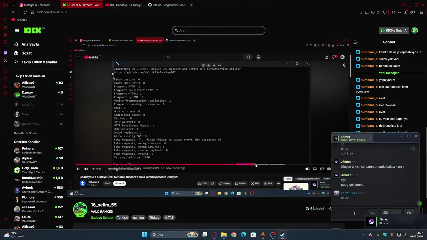Go back with the browser back arrow

pyautogui.click(x=13, y=12)
